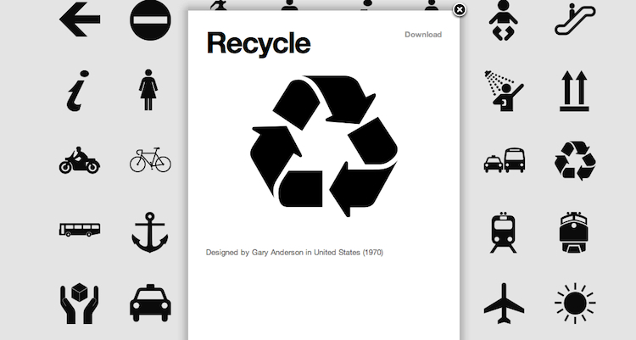Click the baby icon
This screenshot has width=636, height=340.
coord(504,20)
